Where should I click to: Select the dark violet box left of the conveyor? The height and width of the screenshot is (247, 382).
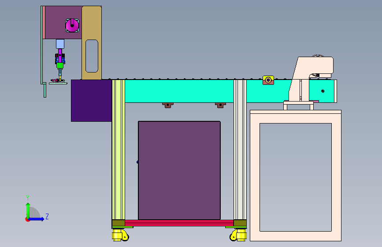coord(91,100)
